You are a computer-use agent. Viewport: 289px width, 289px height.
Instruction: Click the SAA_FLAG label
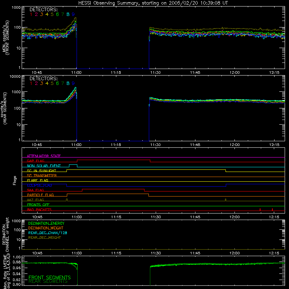tap(35, 190)
